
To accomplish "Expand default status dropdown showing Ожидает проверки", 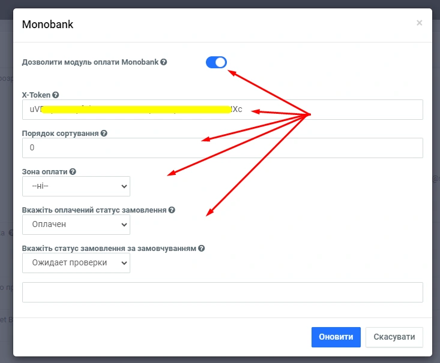I will click(x=76, y=263).
